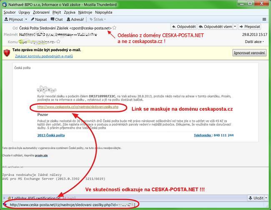Expand the Přijmout dropdown arrow
Image resolution: width=271 pixels, height=210 pixels.
[x=26, y=19]
